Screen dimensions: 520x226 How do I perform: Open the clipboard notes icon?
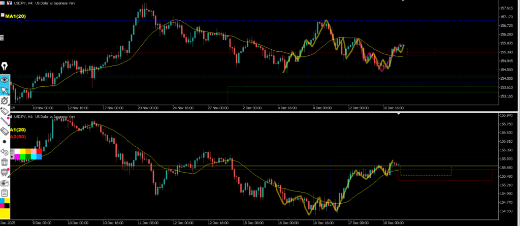[x=5, y=192]
